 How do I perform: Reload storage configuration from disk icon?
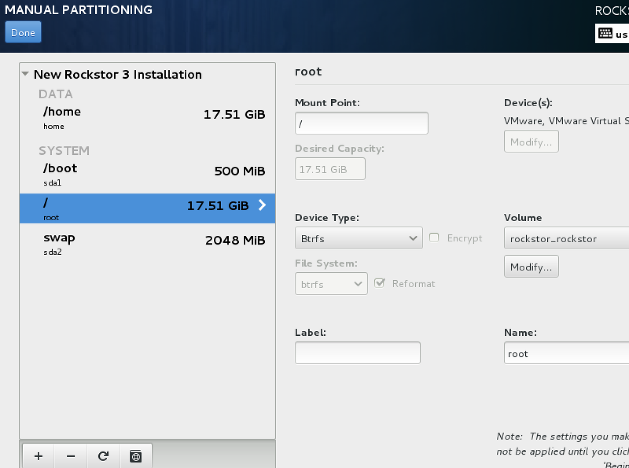[x=103, y=456]
